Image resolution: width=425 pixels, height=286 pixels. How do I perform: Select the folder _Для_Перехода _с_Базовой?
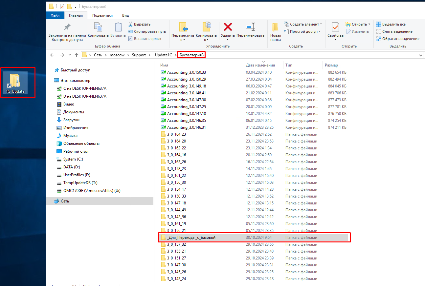coord(254,238)
